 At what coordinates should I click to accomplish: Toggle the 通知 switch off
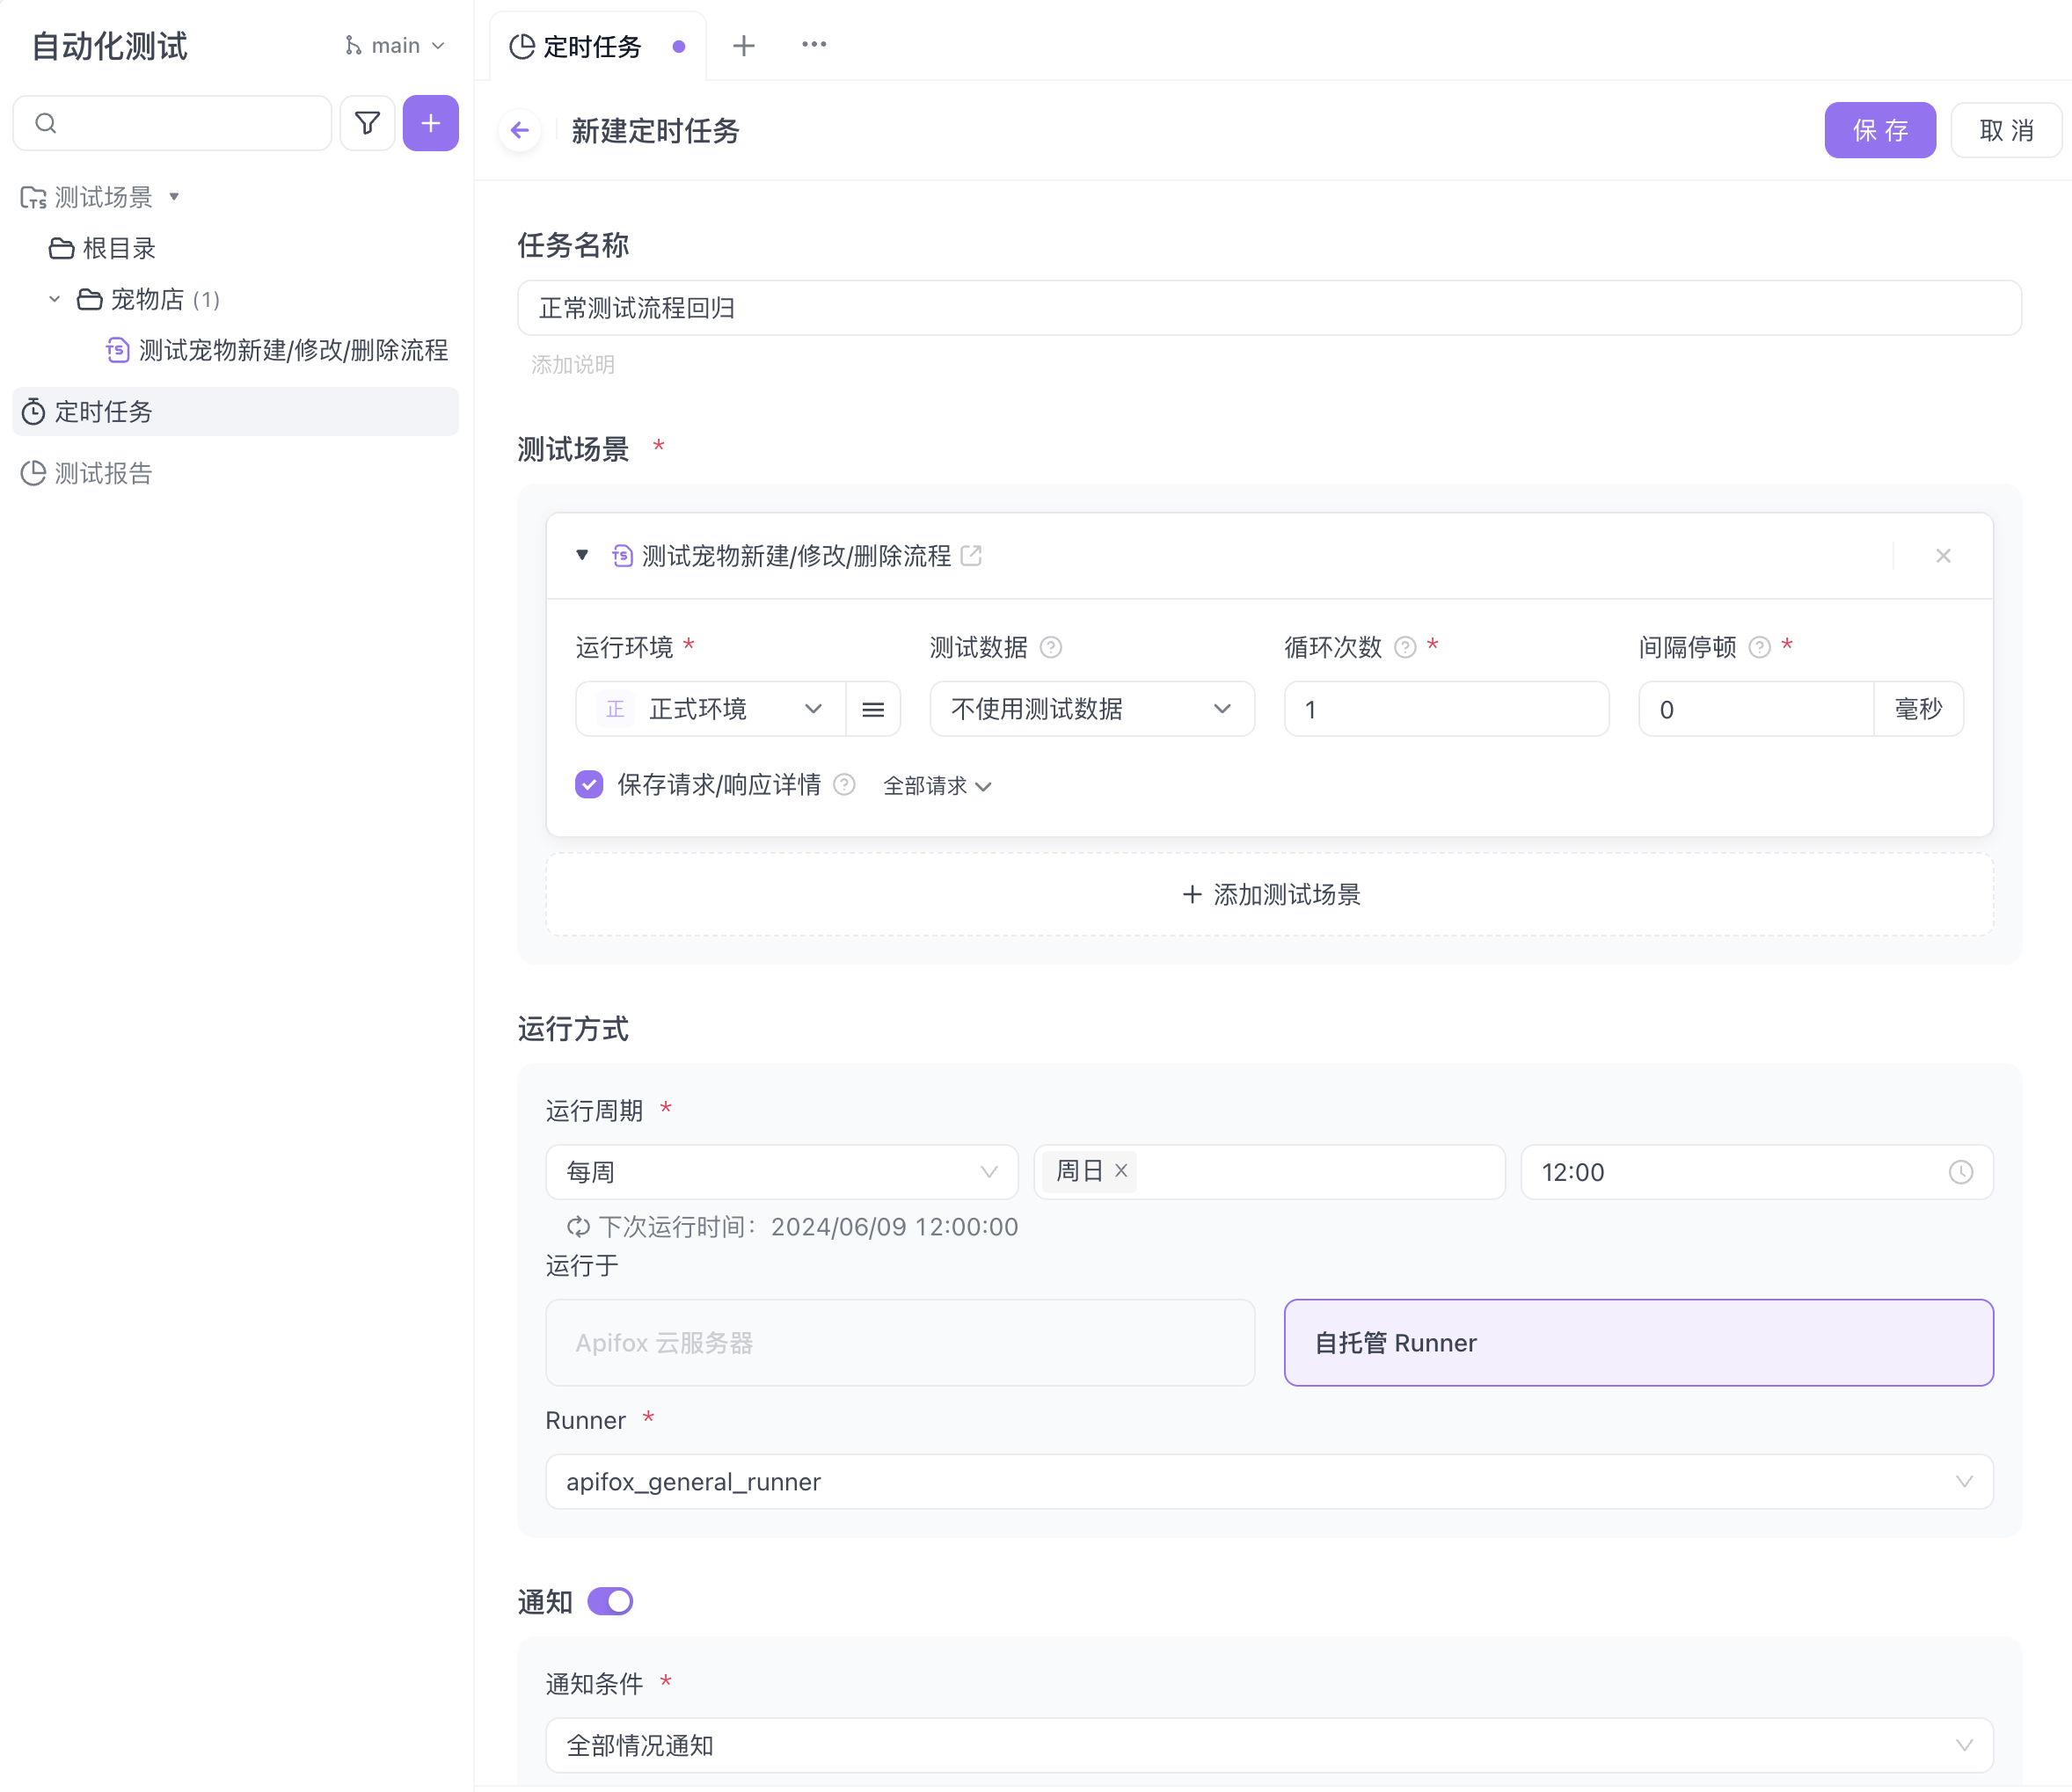610,1601
